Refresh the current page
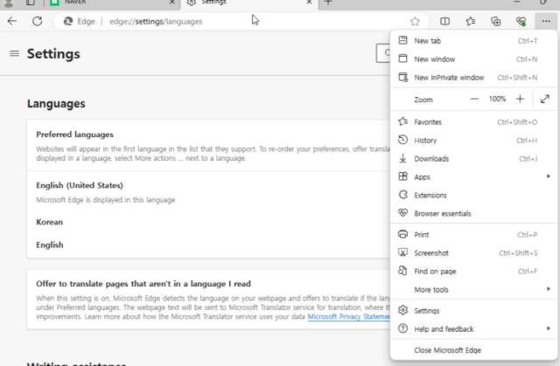 pos(37,21)
